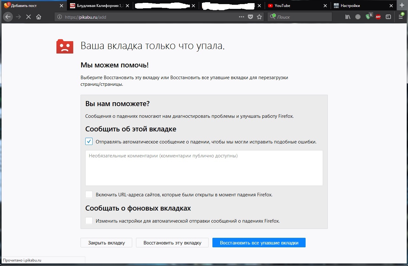This screenshot has height=266, width=408.
Task: Click 'Вы нам поможете?' heading
Action: 117,104
